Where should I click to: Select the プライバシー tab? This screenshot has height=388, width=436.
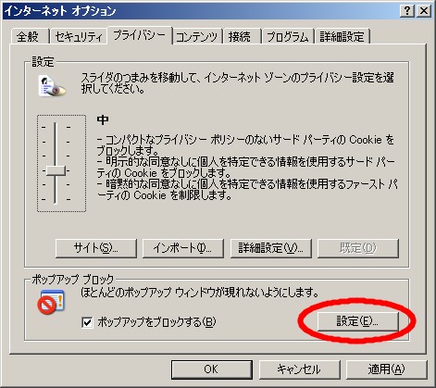[140, 35]
